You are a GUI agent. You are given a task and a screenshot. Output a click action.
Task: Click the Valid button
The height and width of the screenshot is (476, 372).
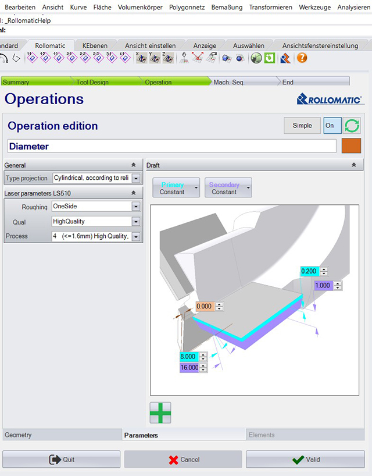305,459
